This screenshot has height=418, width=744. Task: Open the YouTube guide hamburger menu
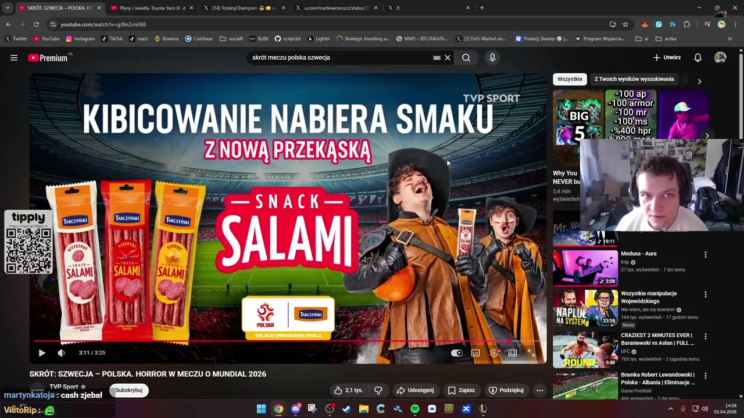14,57
